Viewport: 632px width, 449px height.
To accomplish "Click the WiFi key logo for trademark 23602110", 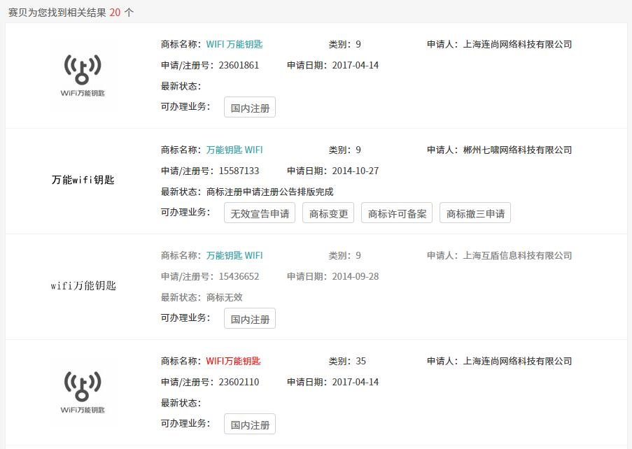I will 83,392.
